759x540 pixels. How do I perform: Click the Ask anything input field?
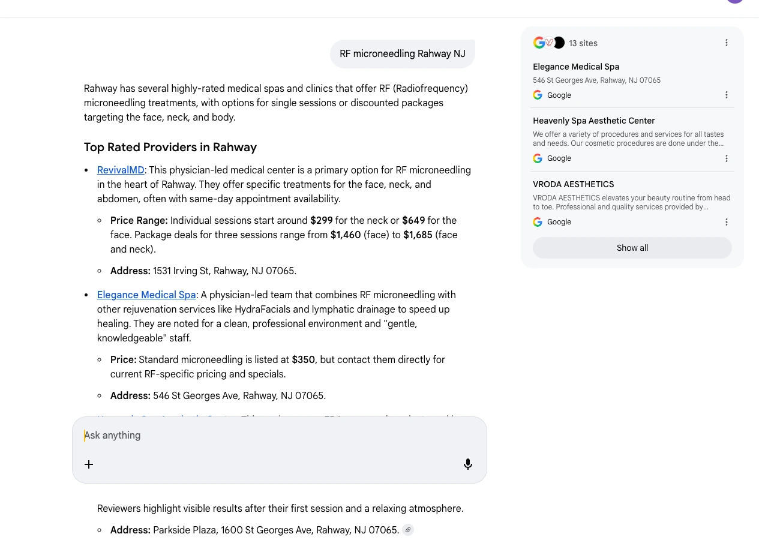pos(280,436)
